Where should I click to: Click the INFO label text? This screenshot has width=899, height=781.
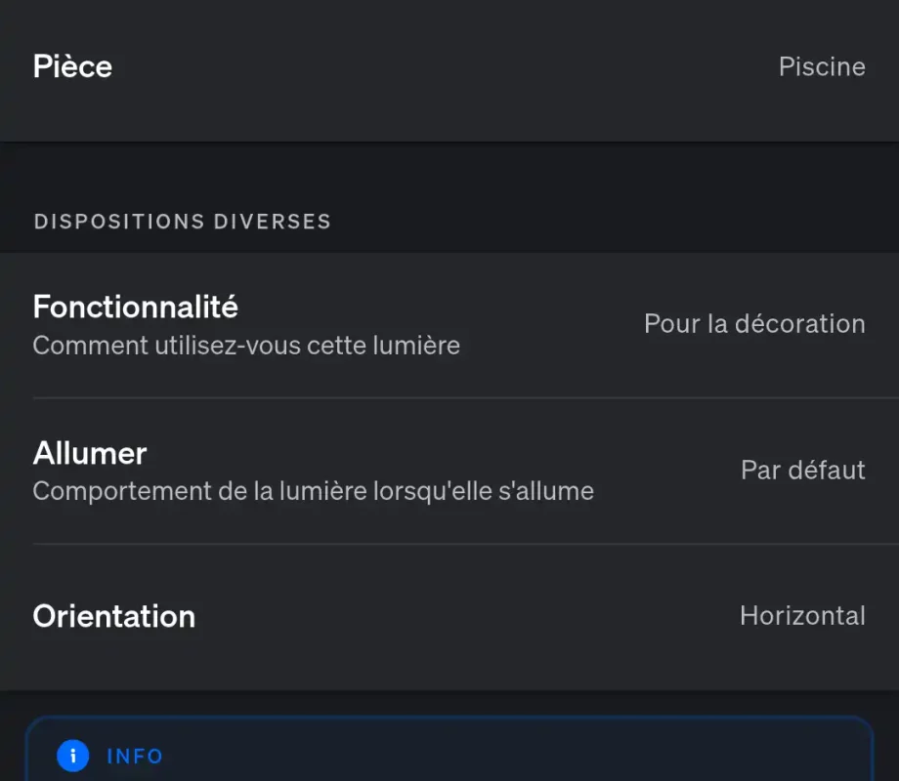pyautogui.click(x=135, y=757)
